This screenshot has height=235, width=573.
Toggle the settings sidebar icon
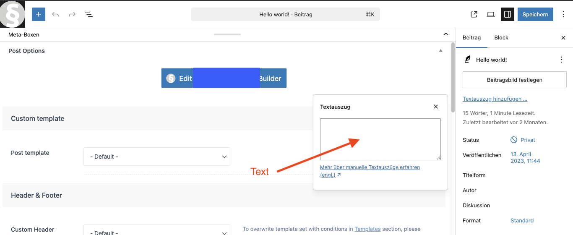pos(508,14)
